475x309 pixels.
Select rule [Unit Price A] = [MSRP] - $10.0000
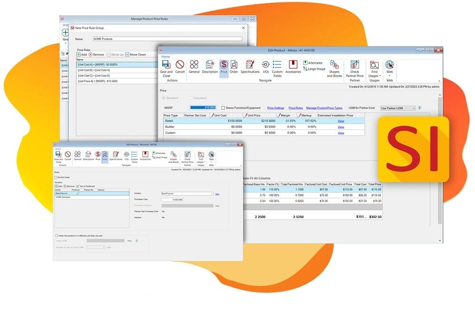[x=117, y=81]
